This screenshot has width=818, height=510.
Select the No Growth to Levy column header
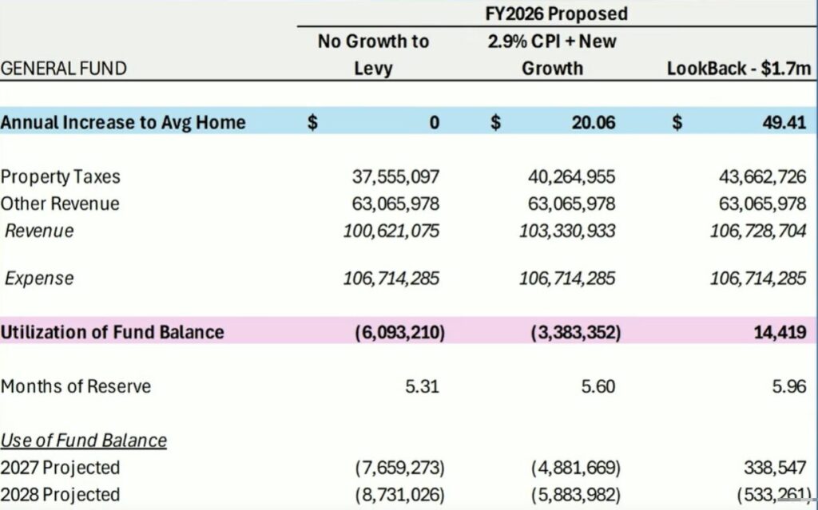[x=373, y=54]
